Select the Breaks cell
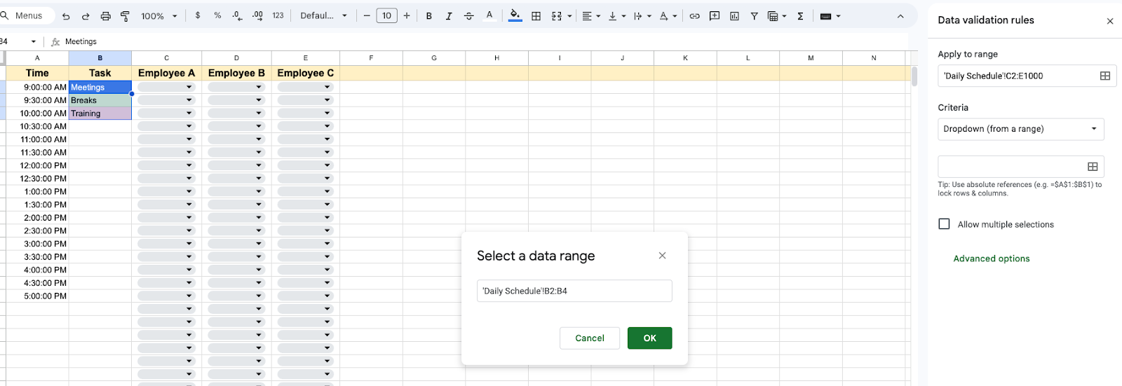 [100, 100]
